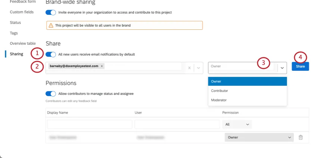The width and height of the screenshot is (317, 158).
Task: Toggle brand-wide sharing for the organization
Action: (51, 12)
